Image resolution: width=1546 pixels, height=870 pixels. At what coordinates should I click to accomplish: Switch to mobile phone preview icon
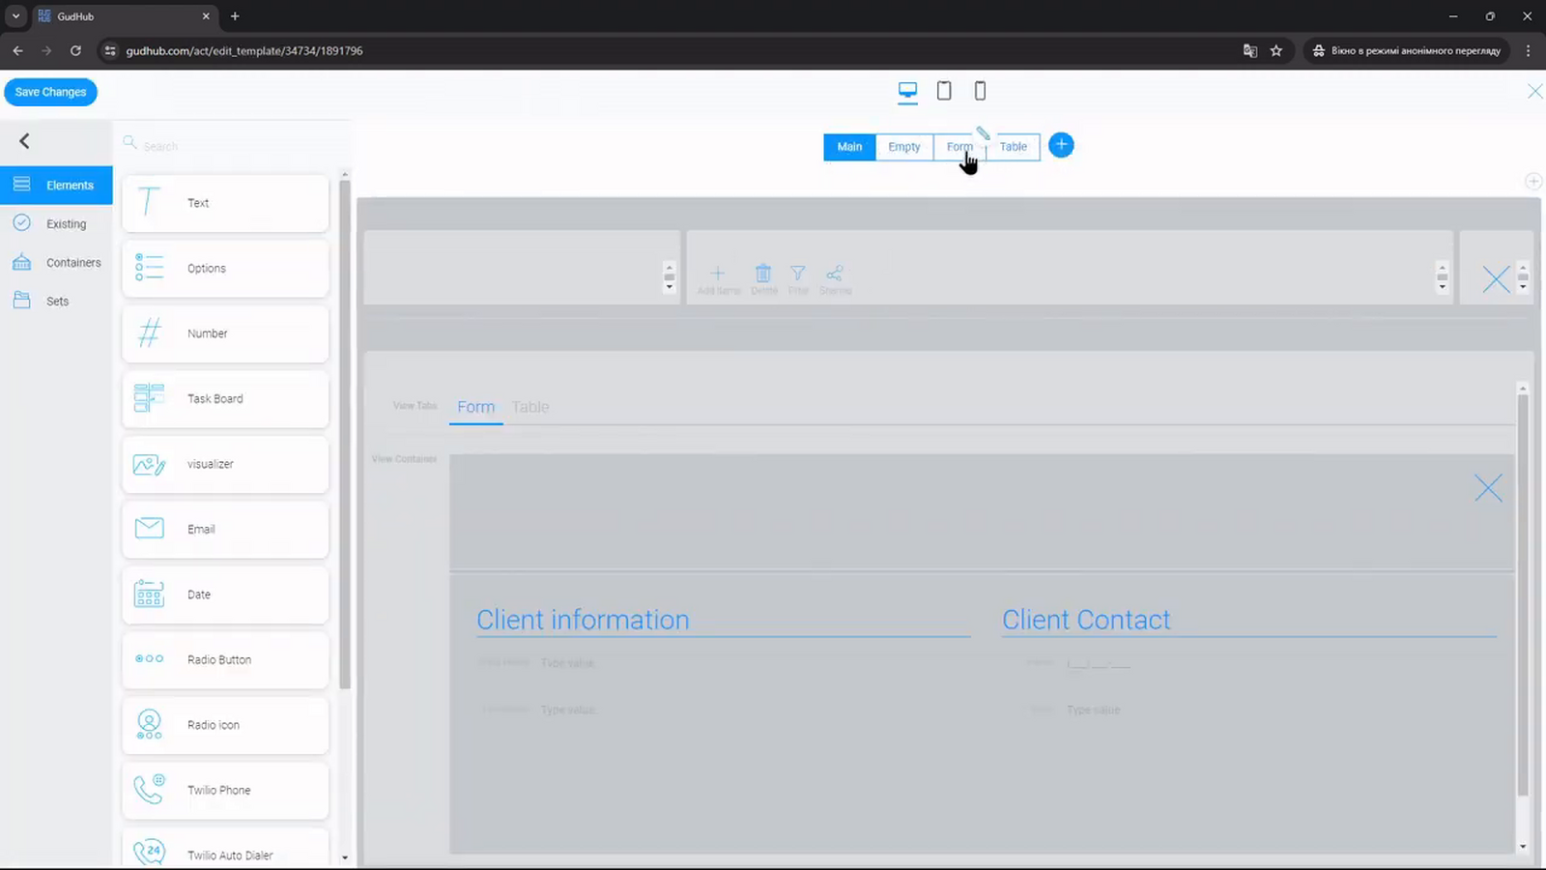tap(980, 91)
